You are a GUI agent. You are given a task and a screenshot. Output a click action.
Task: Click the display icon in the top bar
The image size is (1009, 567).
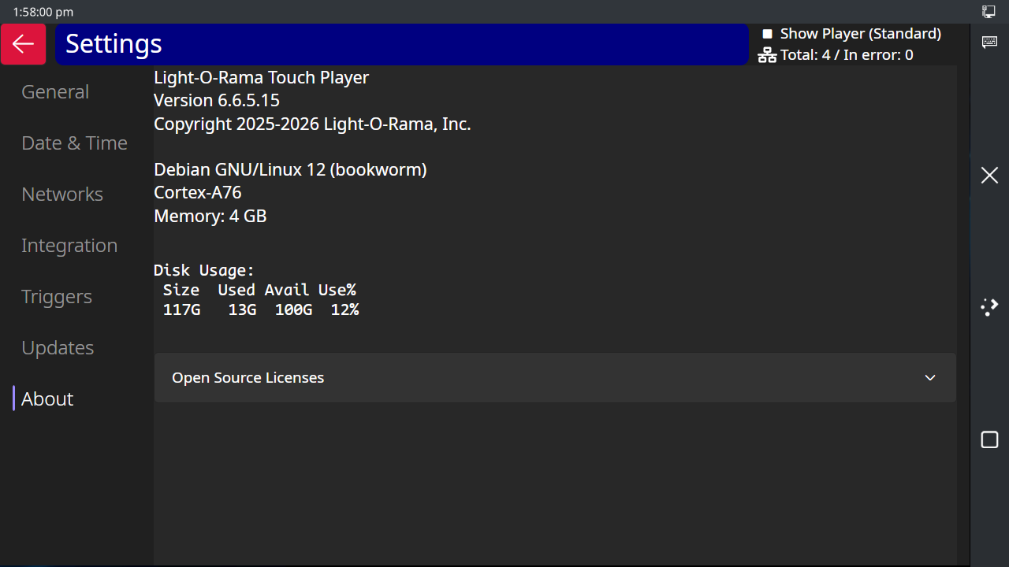coord(989,11)
